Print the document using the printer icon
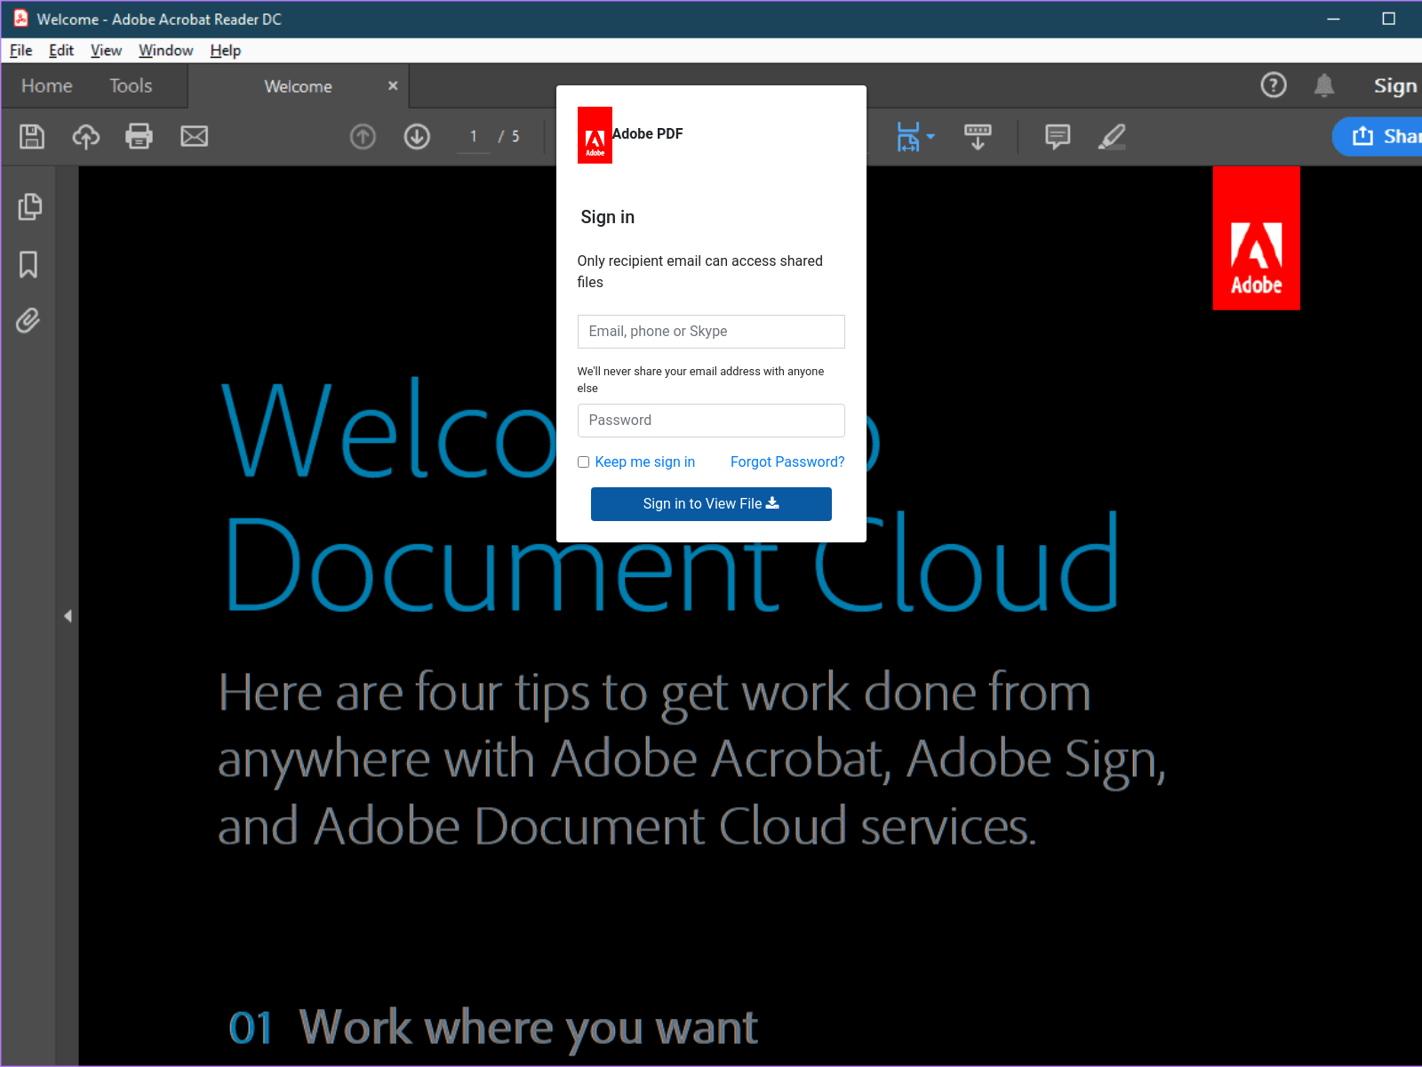Screen dimensions: 1422x1067 point(139,136)
